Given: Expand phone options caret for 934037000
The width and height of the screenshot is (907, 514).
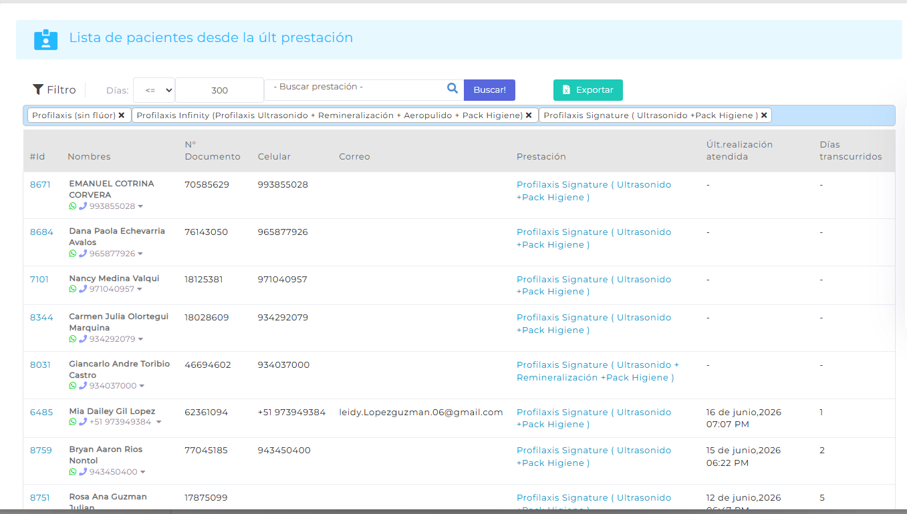Looking at the screenshot, I should click(x=142, y=387).
